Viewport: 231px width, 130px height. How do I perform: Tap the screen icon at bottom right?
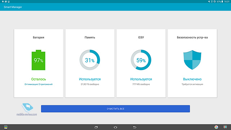click(225, 127)
